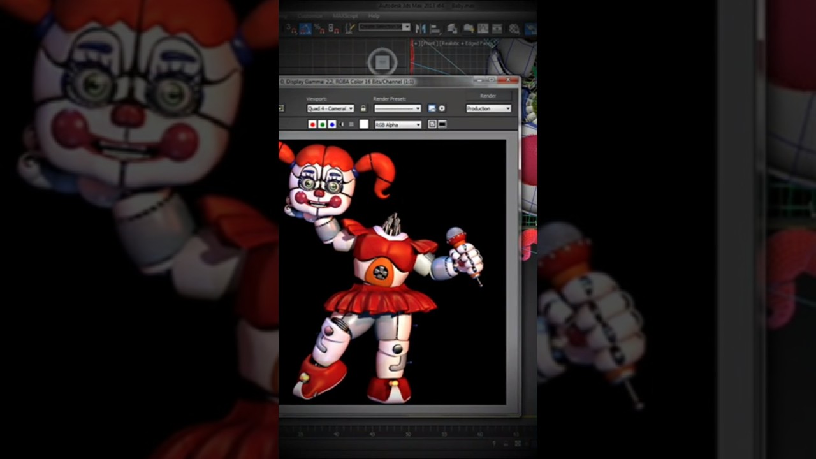Click the Edit Named Selection Sets icon
Image resolution: width=816 pixels, height=459 pixels.
350,29
